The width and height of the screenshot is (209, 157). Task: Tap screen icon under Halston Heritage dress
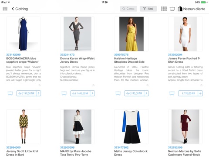pos(118,93)
